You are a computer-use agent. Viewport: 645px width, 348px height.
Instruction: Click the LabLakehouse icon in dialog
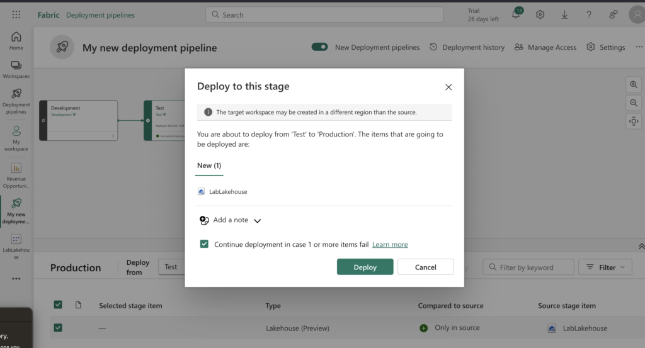(x=201, y=191)
